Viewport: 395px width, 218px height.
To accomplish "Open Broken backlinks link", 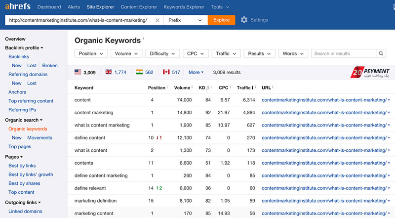I will pyautogui.click(x=50, y=65).
